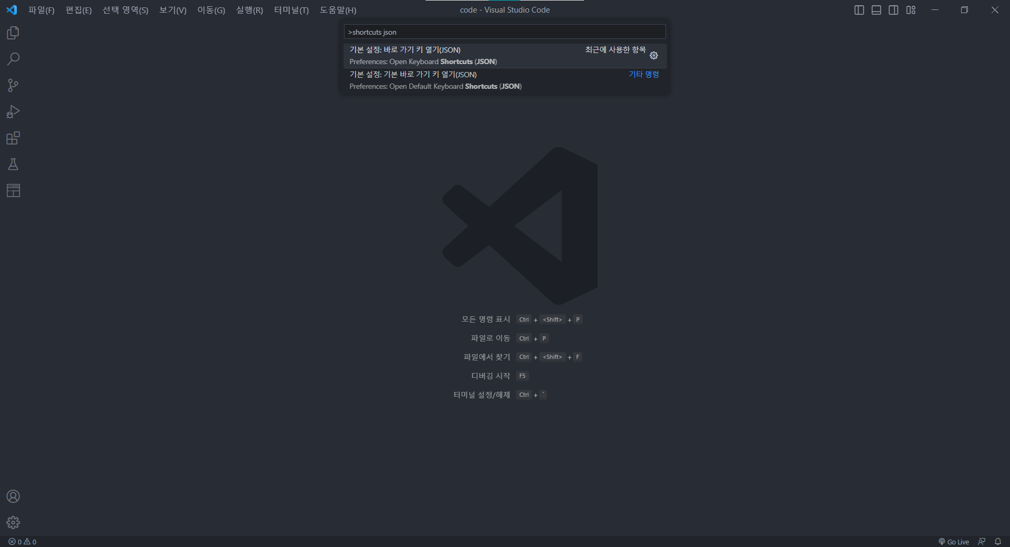Open the Explorer view in activity bar
1010x547 pixels.
[x=13, y=33]
